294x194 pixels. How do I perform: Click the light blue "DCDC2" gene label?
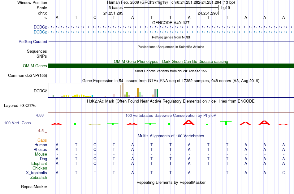point(40,32)
